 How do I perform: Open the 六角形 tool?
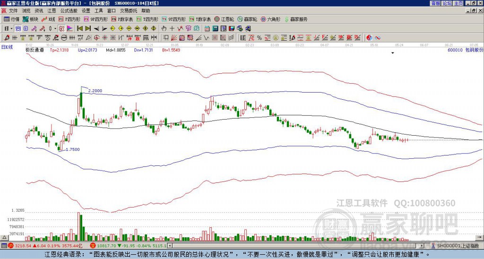click(x=271, y=19)
